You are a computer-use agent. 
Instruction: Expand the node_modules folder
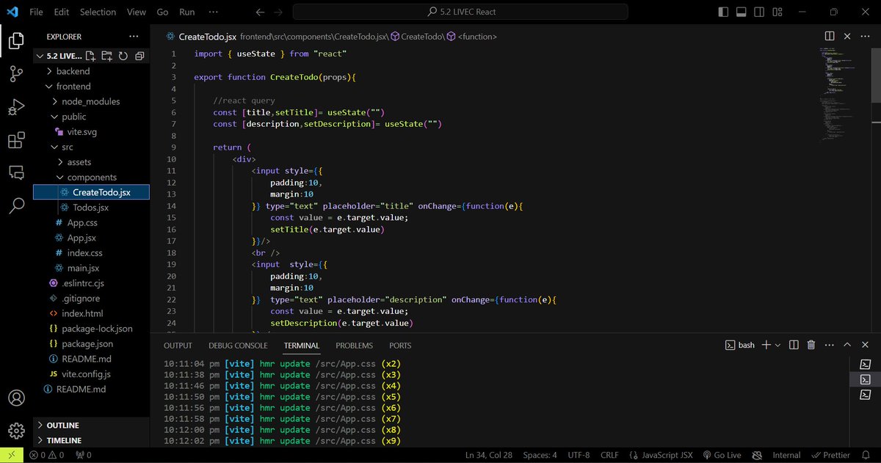point(90,101)
